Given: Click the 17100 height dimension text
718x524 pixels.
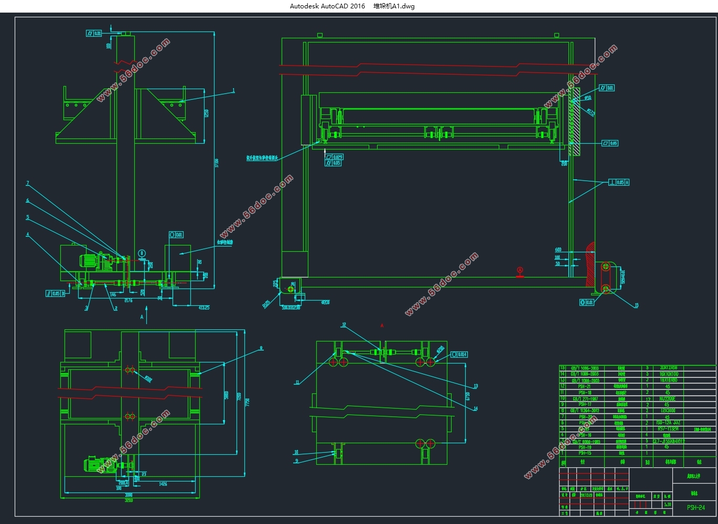Looking at the screenshot, I should coord(217,163).
